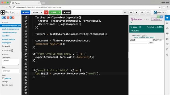Click the Plunker logo icon
This screenshot has height=95, width=170.
[3, 12]
